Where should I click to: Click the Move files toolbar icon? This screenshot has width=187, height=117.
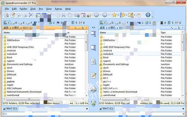25,15
